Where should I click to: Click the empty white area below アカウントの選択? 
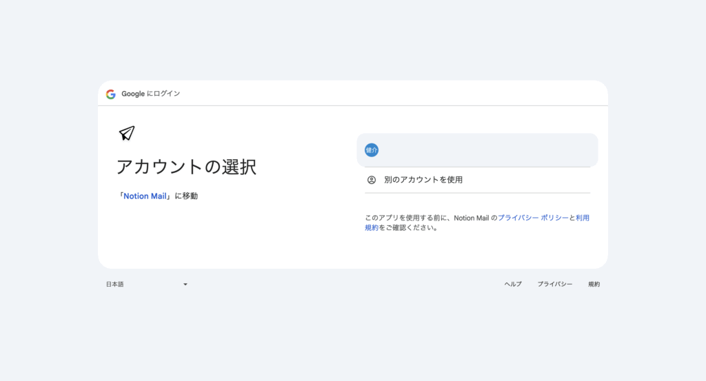coord(207,238)
